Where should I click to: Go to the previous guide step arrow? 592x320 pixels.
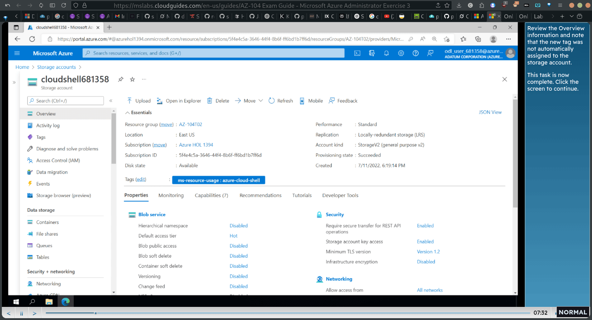[8, 313]
